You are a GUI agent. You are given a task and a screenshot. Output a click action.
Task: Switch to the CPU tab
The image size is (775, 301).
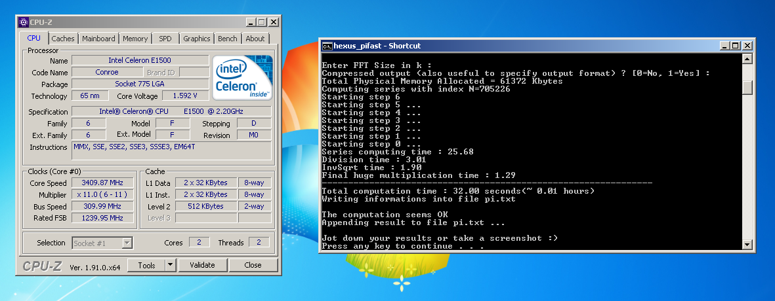pyautogui.click(x=34, y=38)
